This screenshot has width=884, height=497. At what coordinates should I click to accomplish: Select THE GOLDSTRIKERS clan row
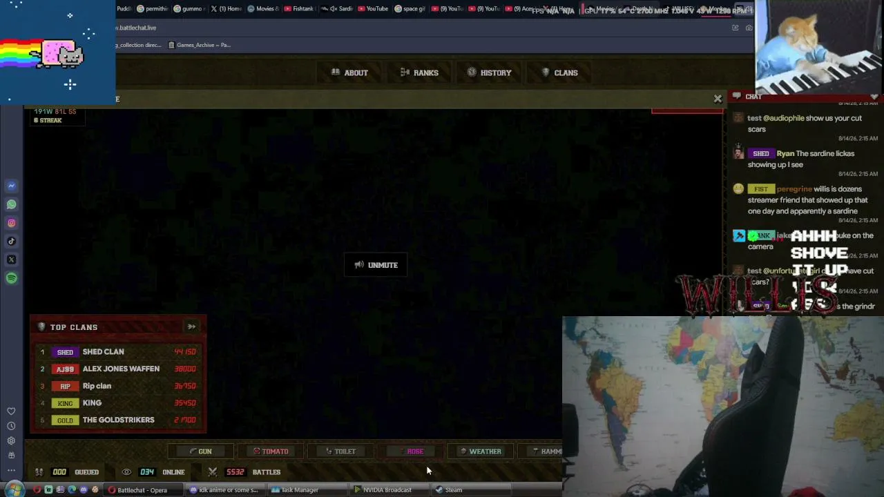pos(118,420)
